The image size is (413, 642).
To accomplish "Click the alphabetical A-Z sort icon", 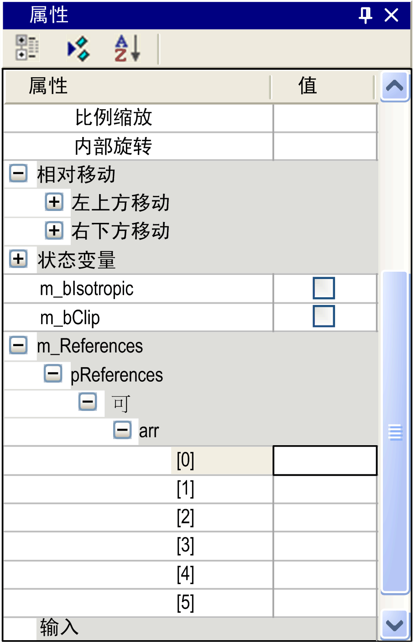I will [x=127, y=48].
